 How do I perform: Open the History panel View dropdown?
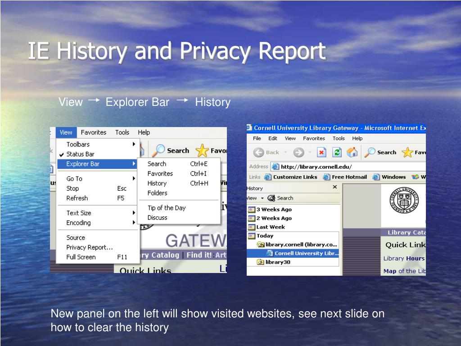[x=255, y=198]
